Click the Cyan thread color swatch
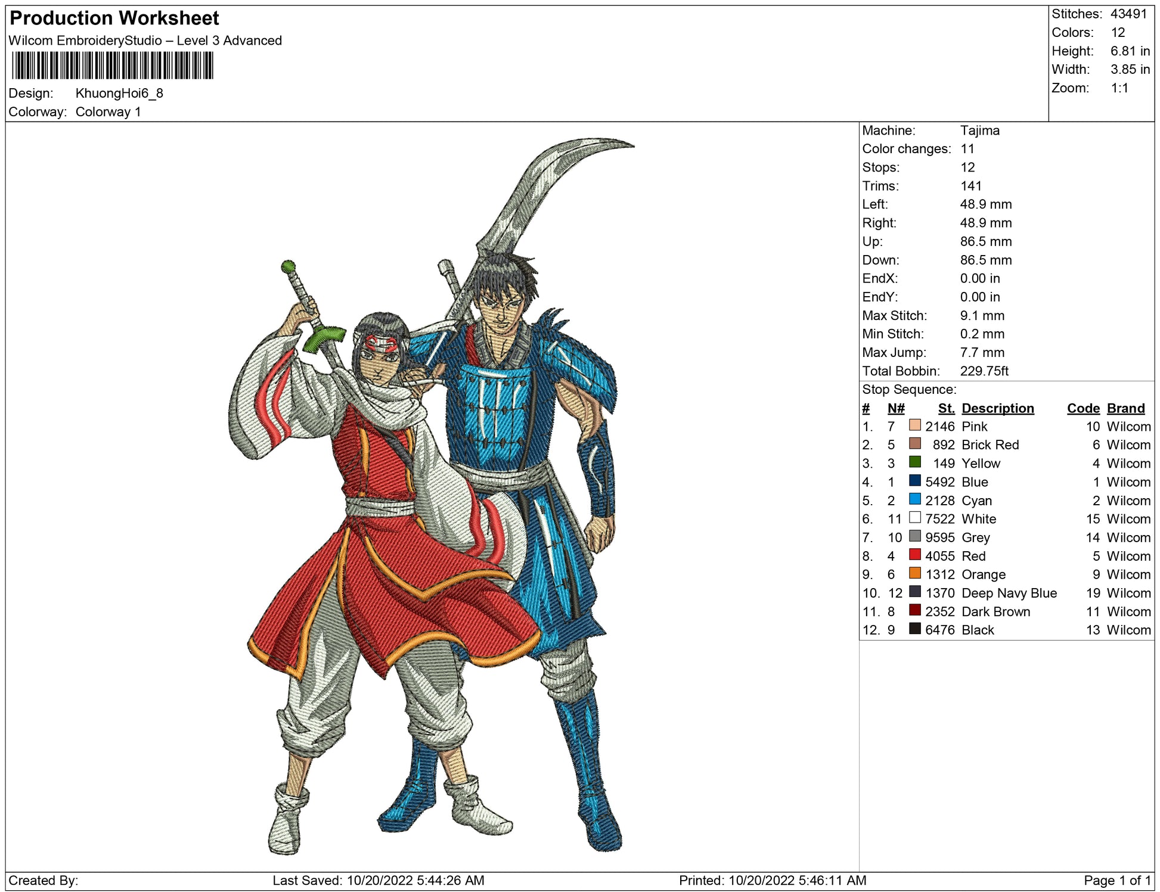This screenshot has width=1160, height=892. tap(914, 499)
